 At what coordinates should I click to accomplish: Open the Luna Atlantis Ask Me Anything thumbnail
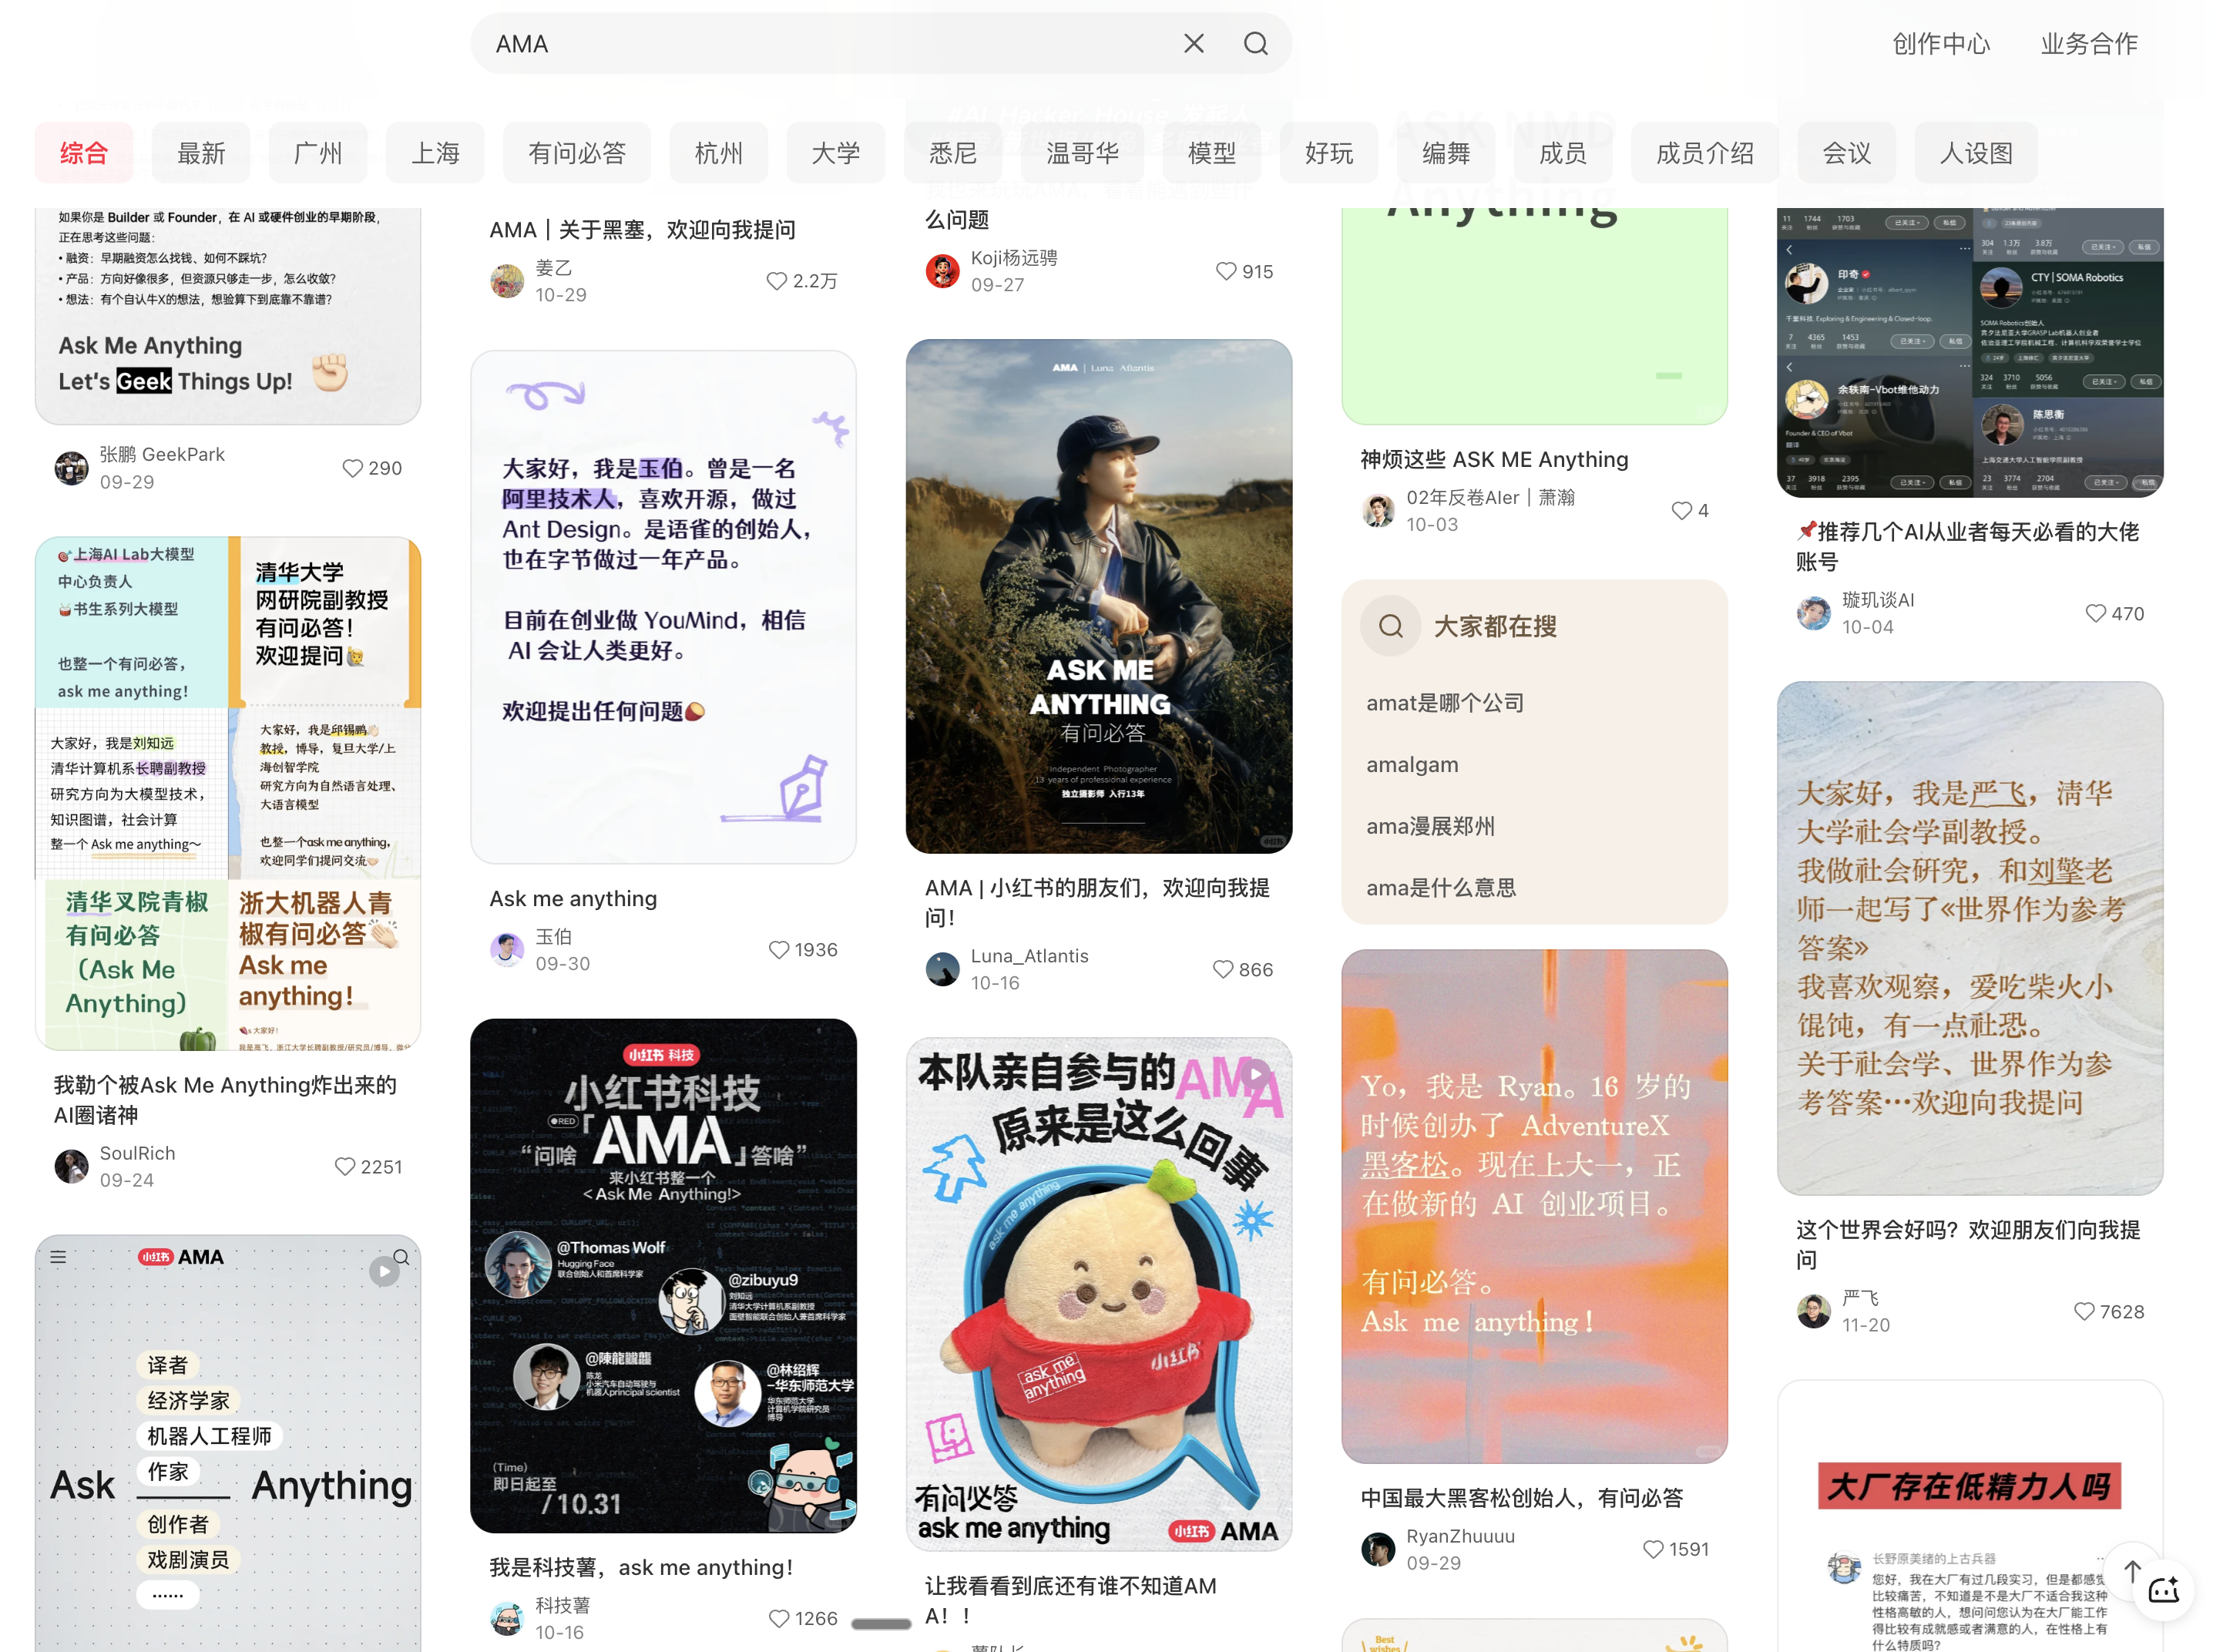1098,596
